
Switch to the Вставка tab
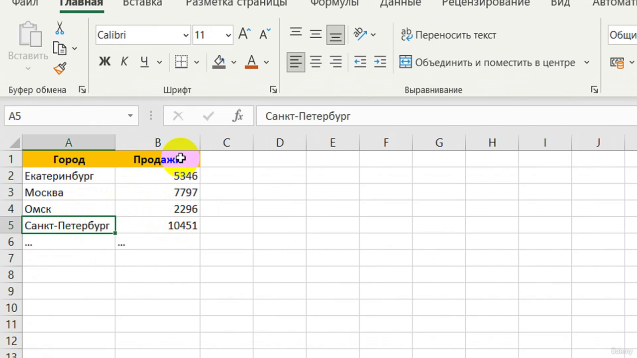coord(142,3)
